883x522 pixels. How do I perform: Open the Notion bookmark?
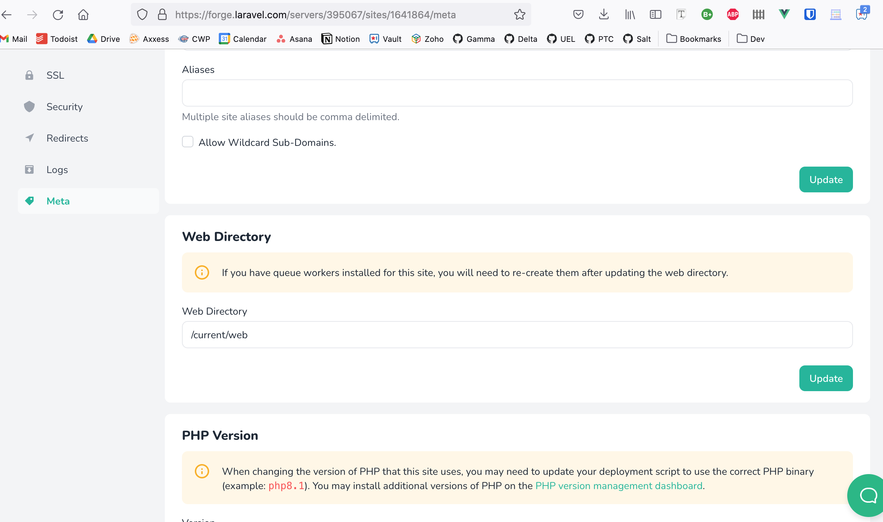coord(340,39)
